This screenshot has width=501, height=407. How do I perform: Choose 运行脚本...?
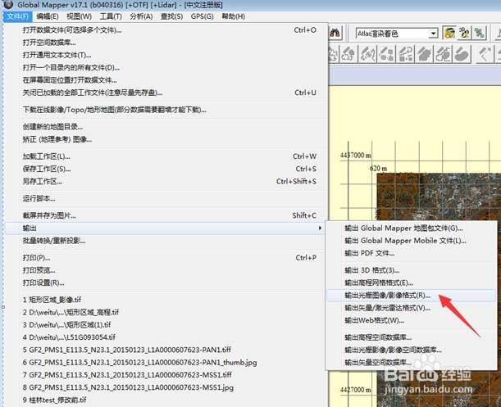pos(166,198)
